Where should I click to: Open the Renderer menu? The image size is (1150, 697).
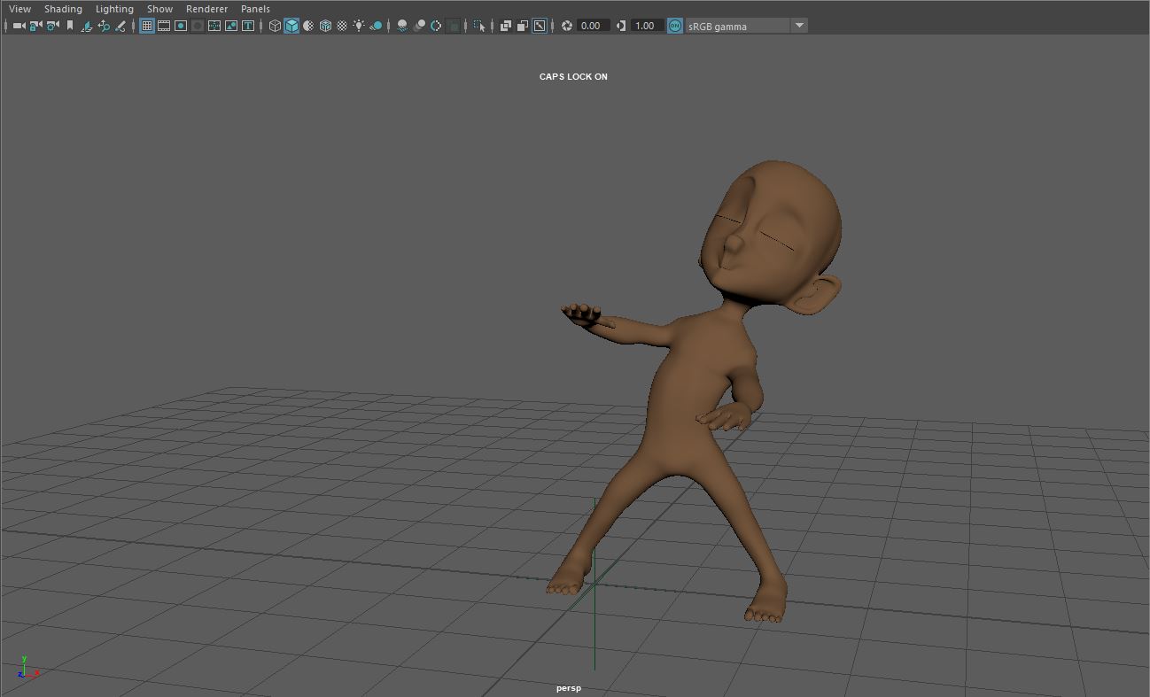point(206,9)
